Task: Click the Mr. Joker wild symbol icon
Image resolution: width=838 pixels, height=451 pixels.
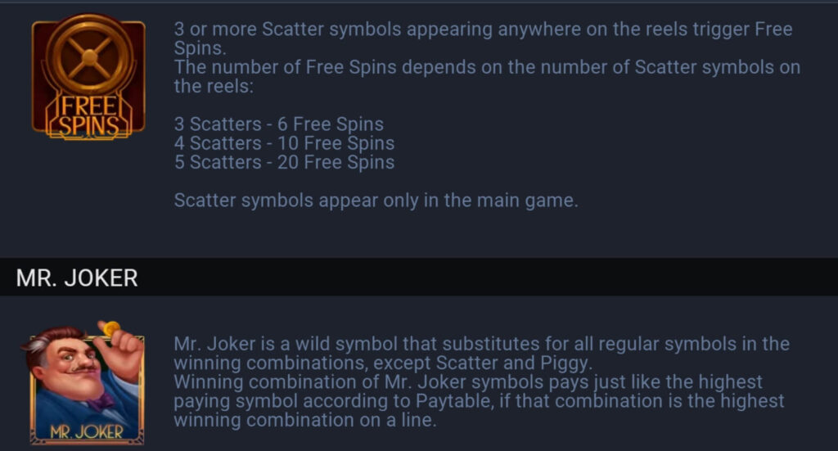Action: point(83,382)
